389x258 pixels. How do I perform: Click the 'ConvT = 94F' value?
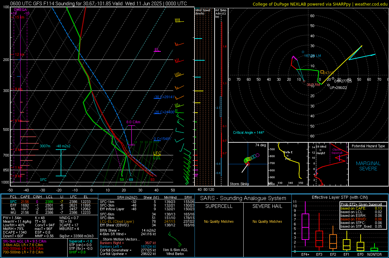pyautogui.click(x=45, y=225)
